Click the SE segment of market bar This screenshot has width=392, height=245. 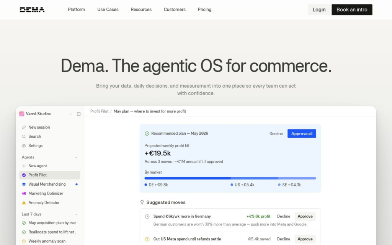coord(297,178)
